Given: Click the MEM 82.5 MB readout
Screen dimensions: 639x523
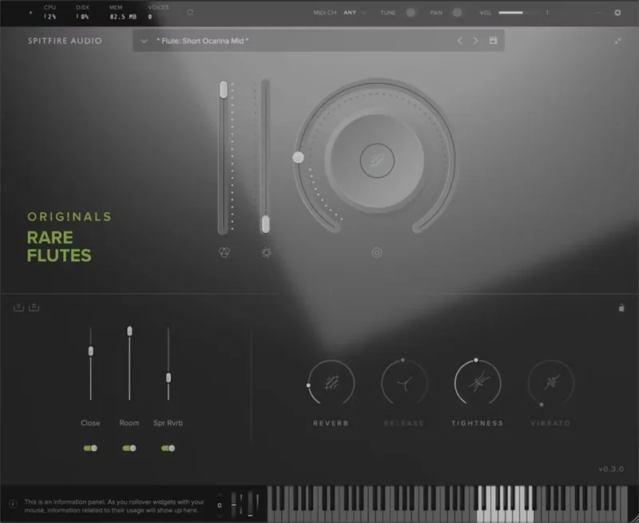Looking at the screenshot, I should (x=123, y=13).
